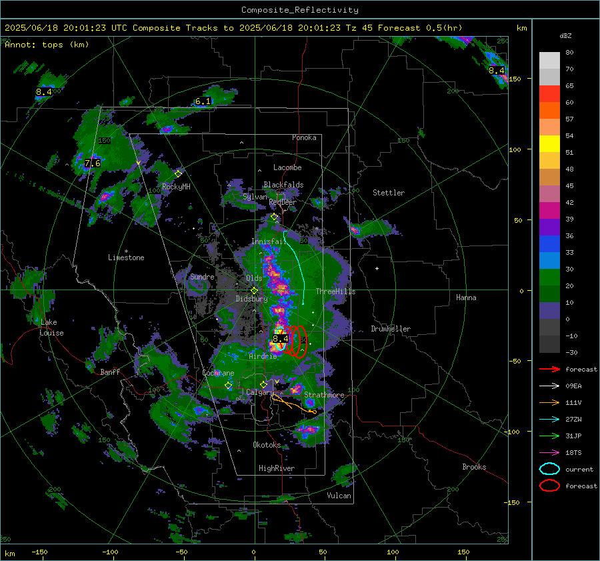This screenshot has height=561, width=600.
Task: Click the red forecast ellipse legend symbol
Action: pos(549,486)
